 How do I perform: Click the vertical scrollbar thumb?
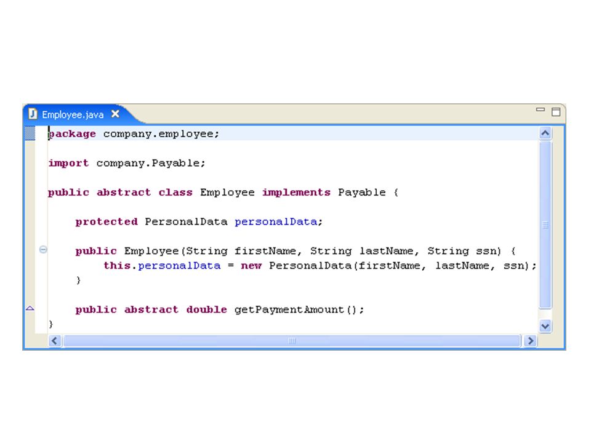coord(545,225)
